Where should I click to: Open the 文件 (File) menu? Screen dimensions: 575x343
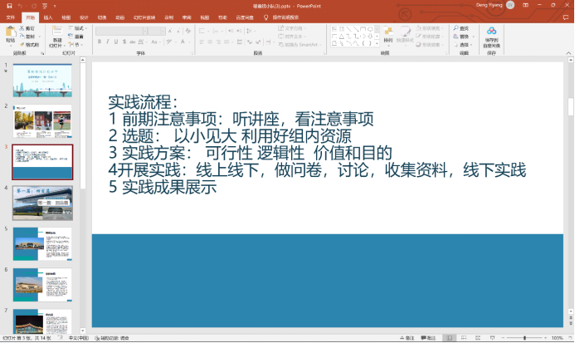[x=11, y=17]
